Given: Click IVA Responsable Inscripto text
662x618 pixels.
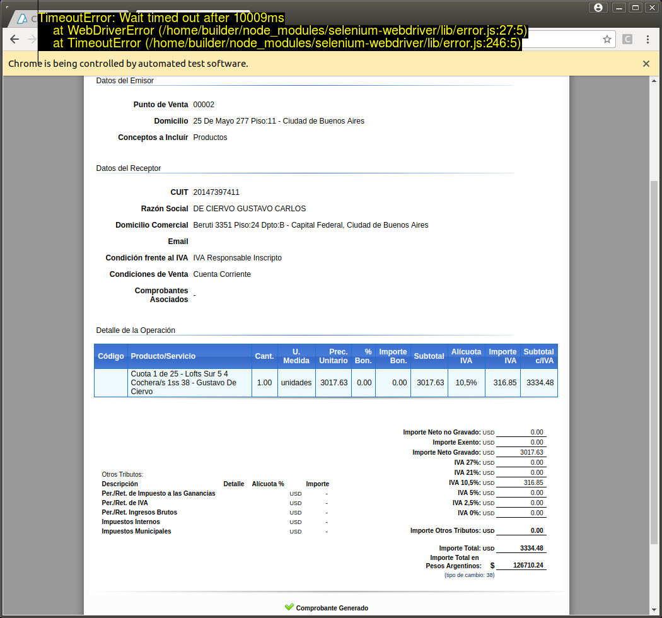Looking at the screenshot, I should (x=237, y=258).
